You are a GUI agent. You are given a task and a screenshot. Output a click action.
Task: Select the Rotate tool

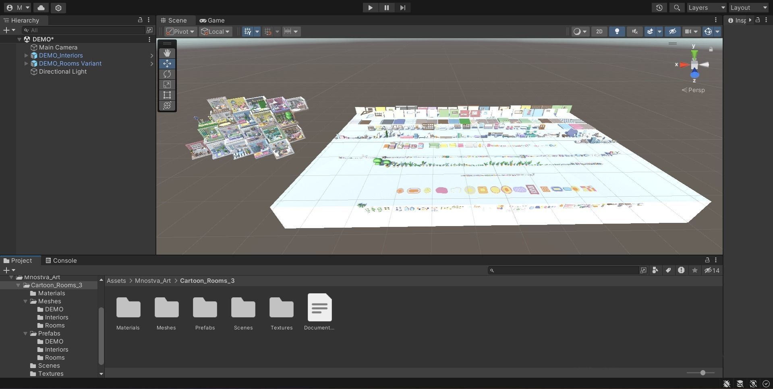[167, 74]
